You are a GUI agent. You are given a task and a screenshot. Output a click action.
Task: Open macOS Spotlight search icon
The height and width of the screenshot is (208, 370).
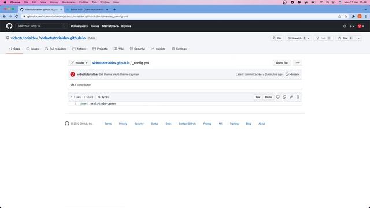[328, 2]
